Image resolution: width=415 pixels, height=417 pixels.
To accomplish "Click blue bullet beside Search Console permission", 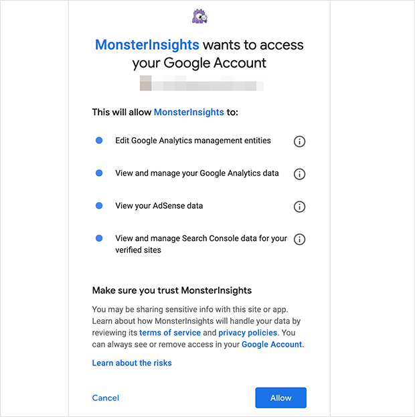I will coord(99,238).
